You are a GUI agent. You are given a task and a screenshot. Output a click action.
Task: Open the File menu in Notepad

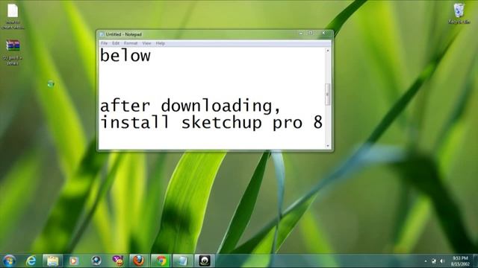[x=105, y=43]
